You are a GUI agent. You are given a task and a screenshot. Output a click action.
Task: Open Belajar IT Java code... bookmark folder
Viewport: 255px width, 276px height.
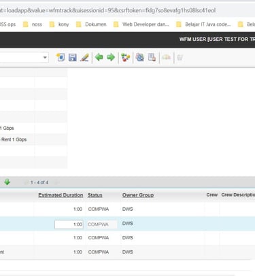coord(203,24)
